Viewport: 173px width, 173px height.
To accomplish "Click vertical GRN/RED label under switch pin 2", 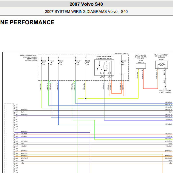I will [142, 75].
